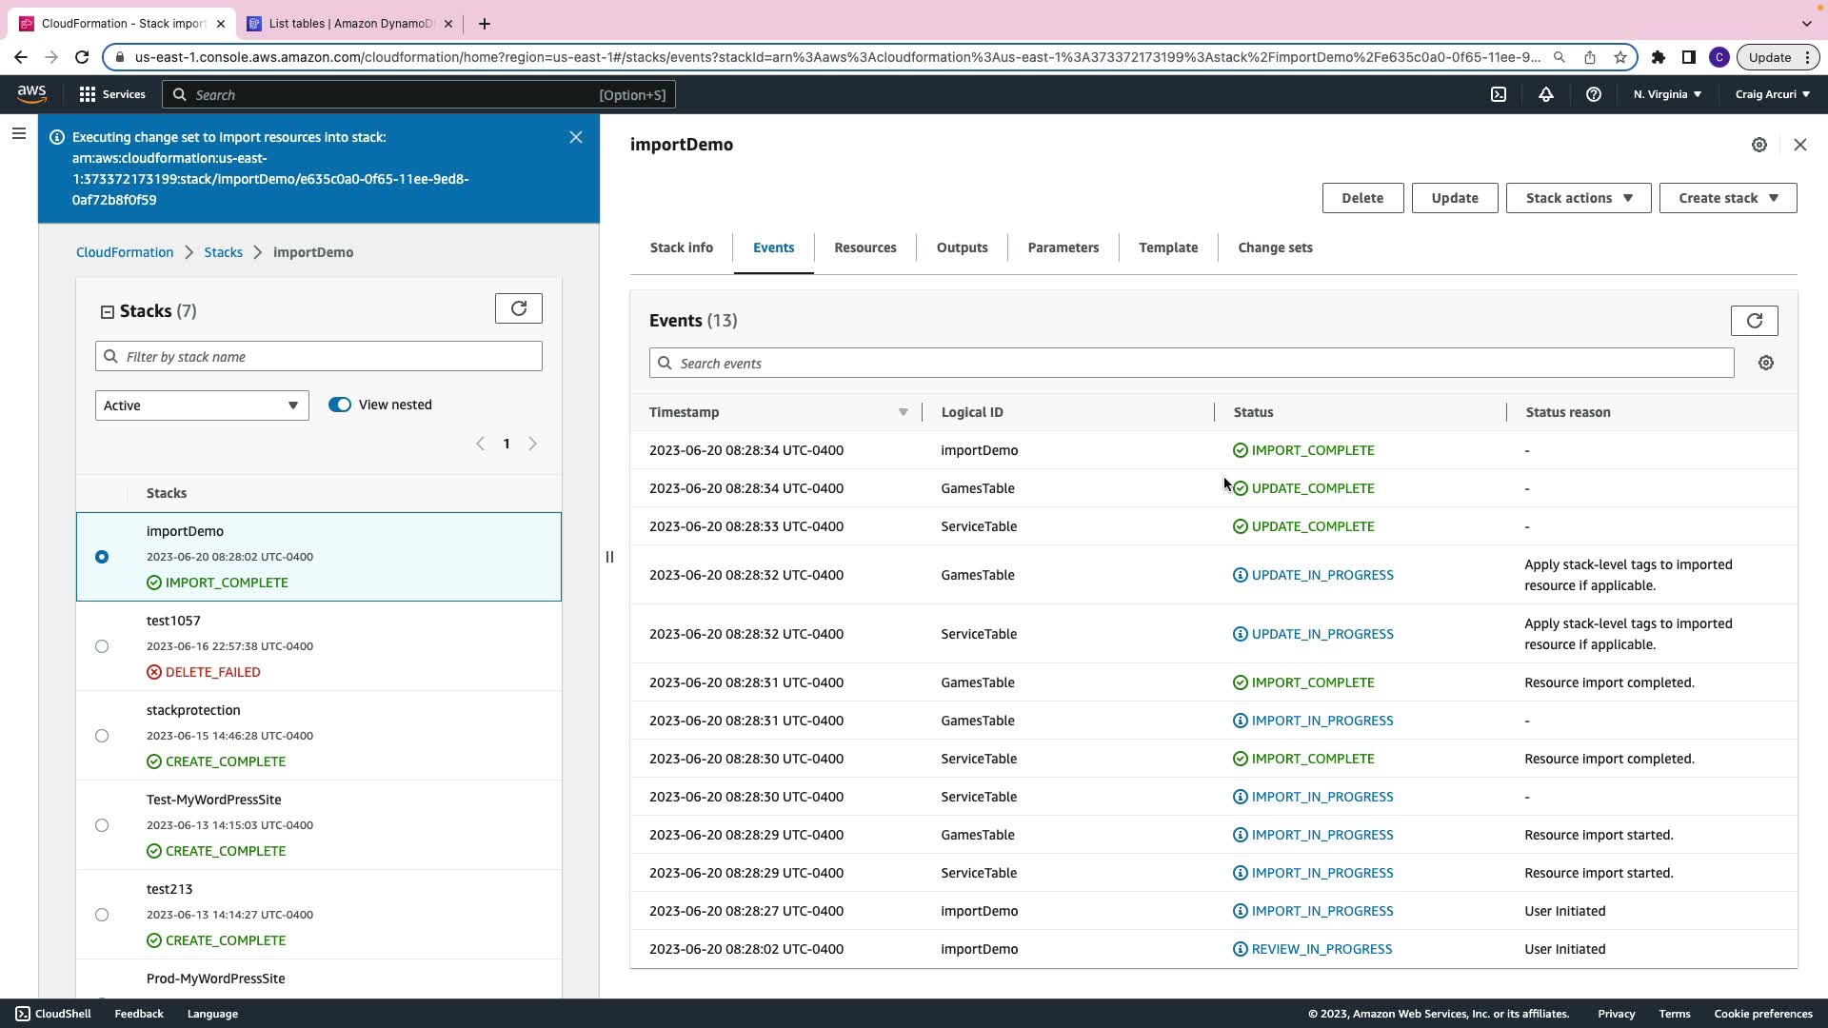Refresh the Stacks list
1828x1028 pixels.
coord(519,308)
